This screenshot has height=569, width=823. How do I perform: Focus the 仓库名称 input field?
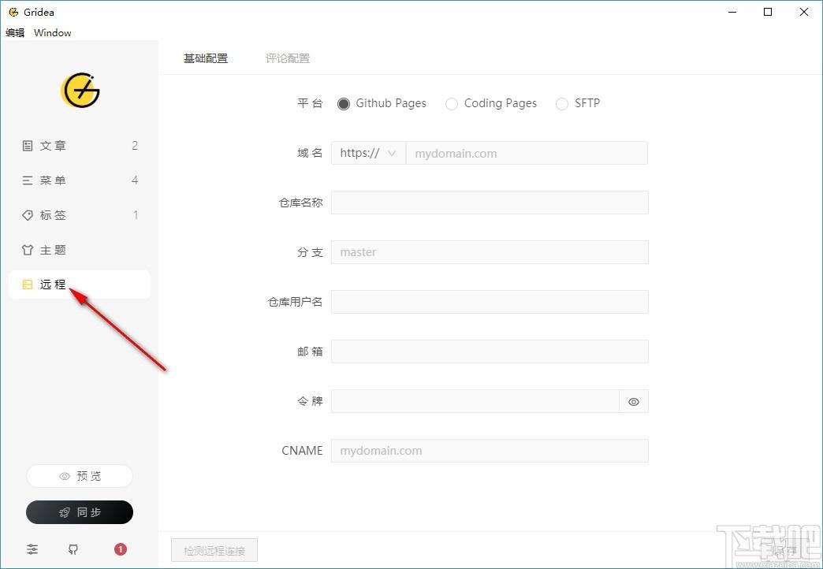click(x=490, y=203)
